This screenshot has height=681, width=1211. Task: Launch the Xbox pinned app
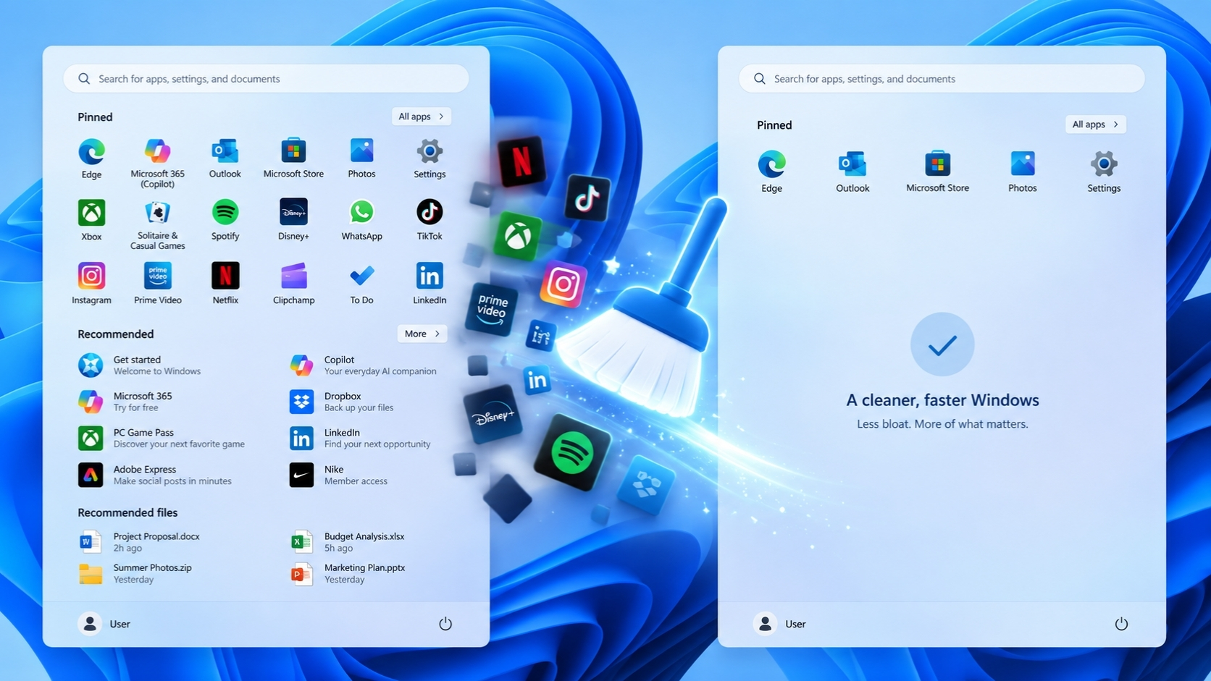tap(91, 221)
